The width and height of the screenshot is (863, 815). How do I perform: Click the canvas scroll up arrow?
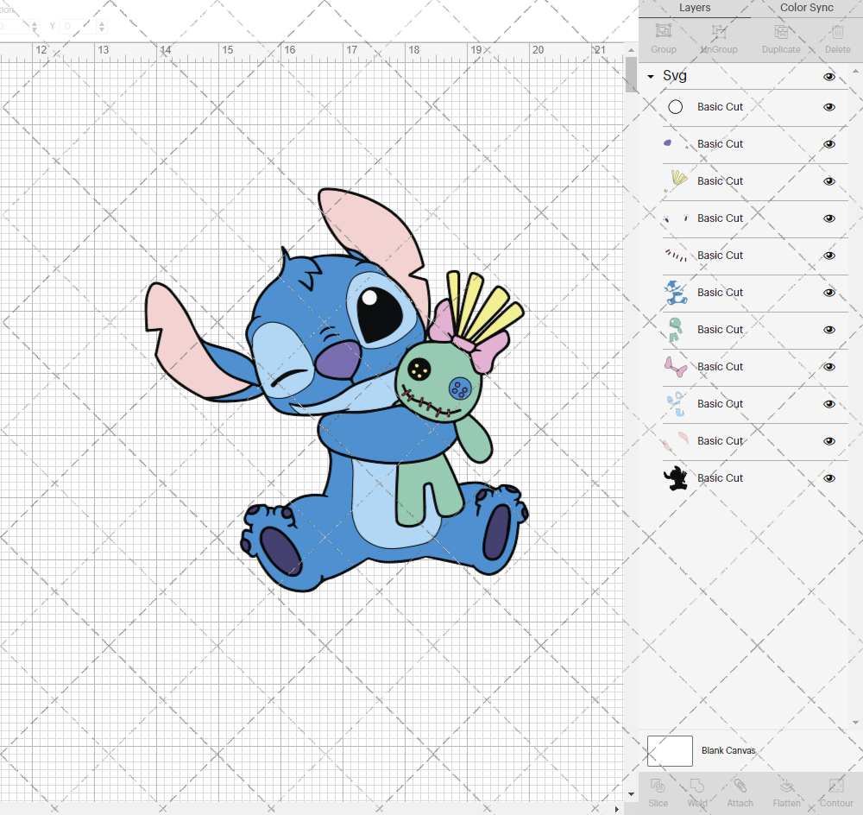(x=632, y=49)
